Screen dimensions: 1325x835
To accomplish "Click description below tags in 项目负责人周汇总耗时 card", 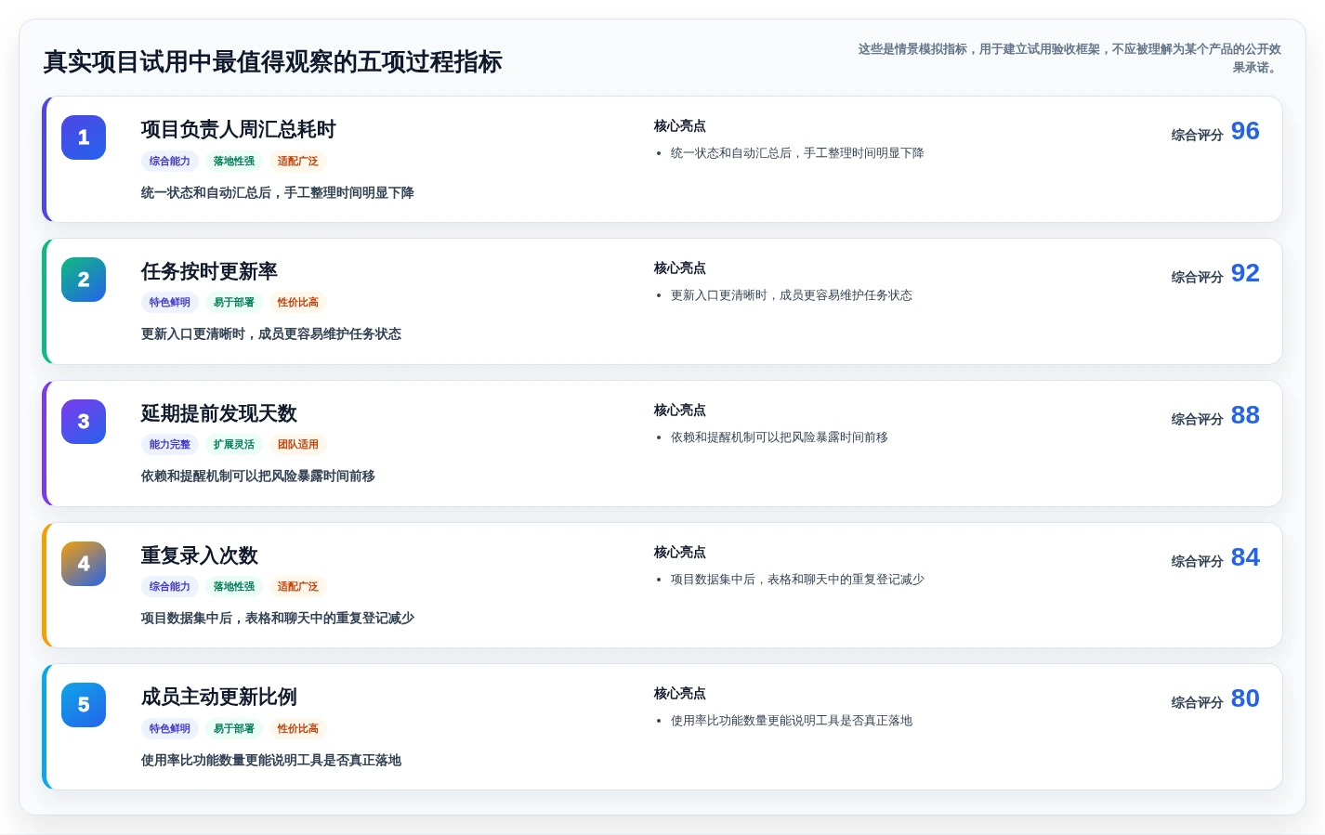I will [x=278, y=192].
